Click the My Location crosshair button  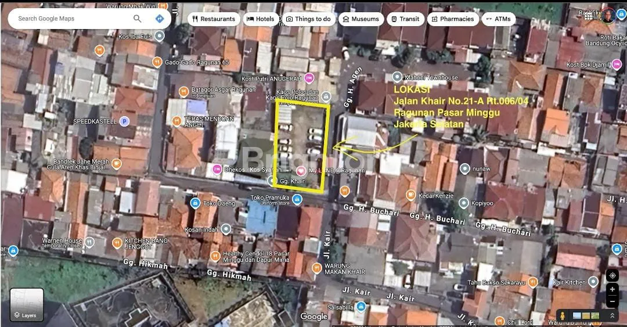pos(612,275)
